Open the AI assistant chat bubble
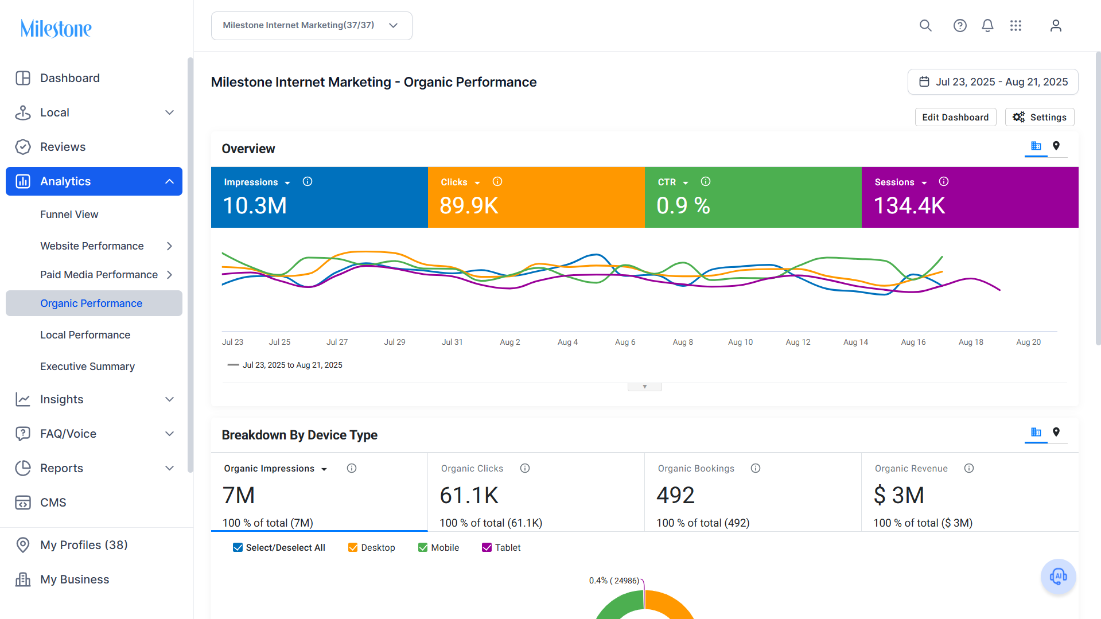 click(1058, 577)
